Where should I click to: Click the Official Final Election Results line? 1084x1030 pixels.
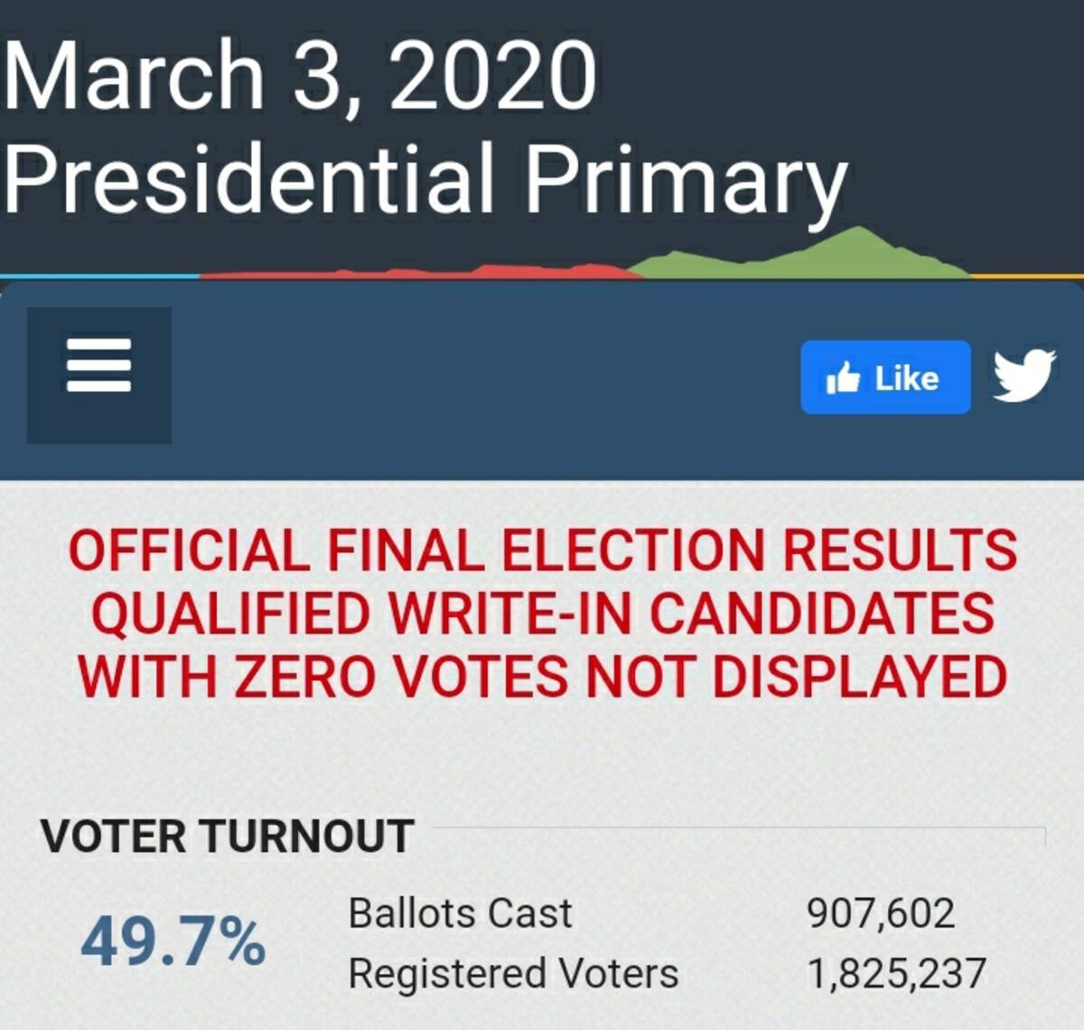tap(543, 550)
